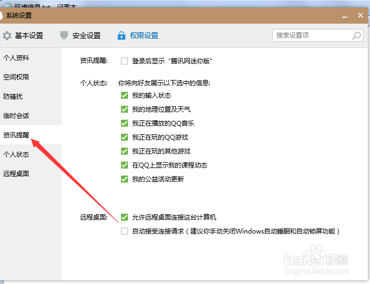Click the 个人状态: section label in the content area
Screen dimensions: 370x284
tap(94, 83)
